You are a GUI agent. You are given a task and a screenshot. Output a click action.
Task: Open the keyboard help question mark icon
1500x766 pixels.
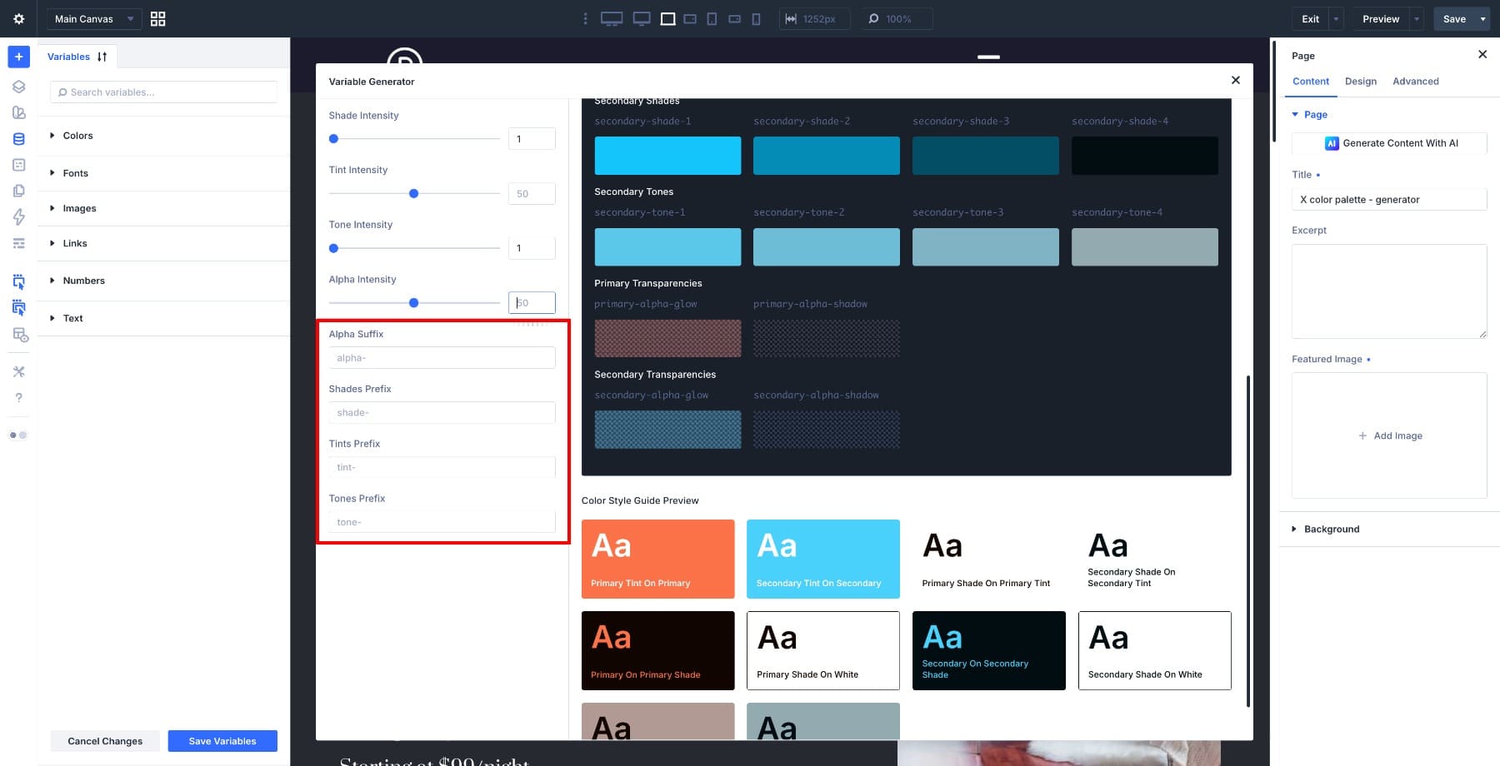pos(18,398)
